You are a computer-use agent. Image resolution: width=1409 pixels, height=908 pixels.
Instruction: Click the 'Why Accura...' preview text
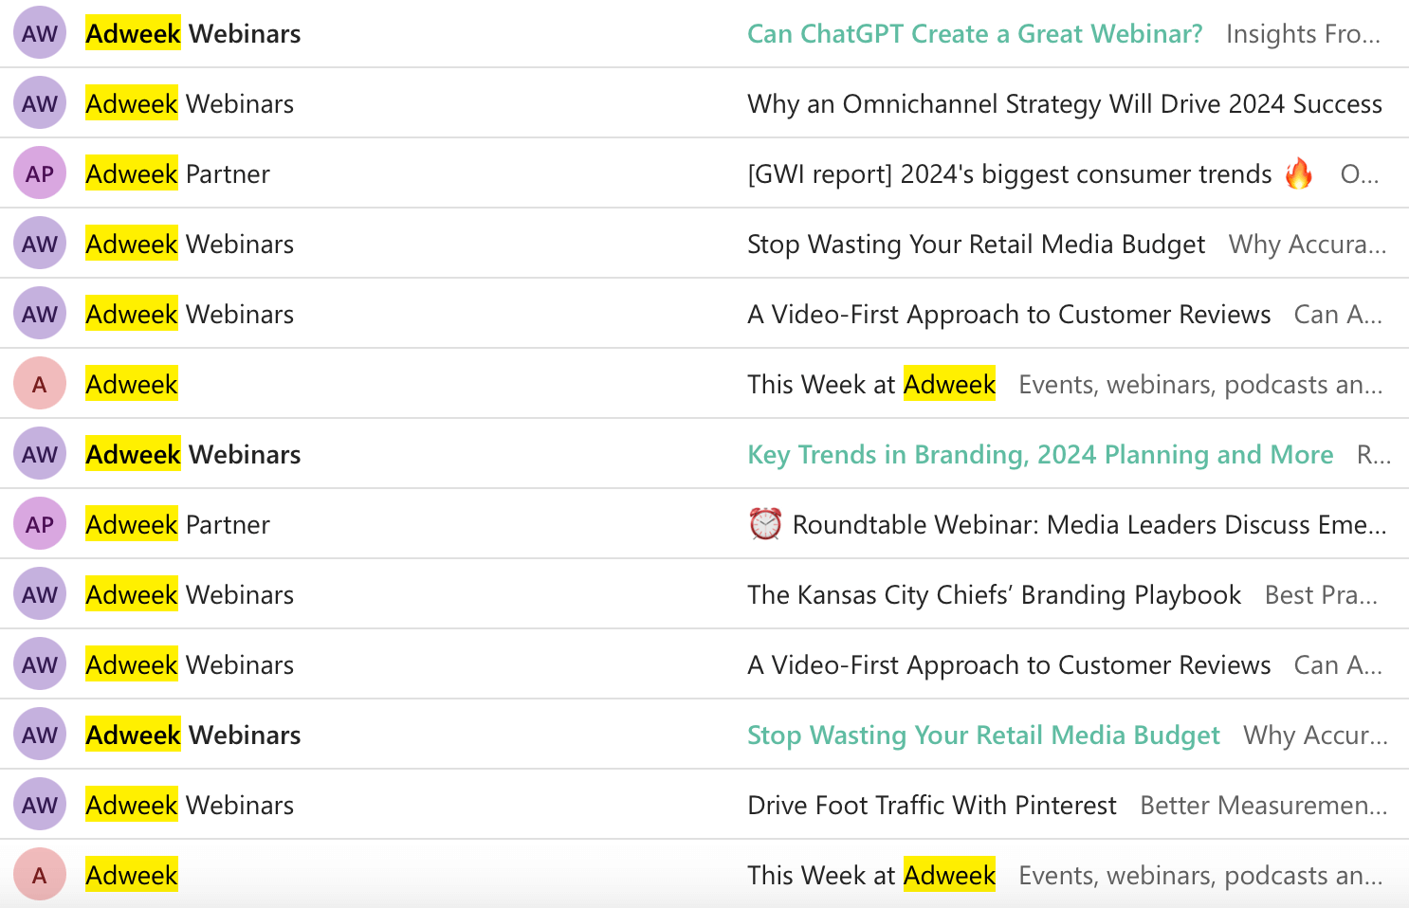click(1308, 244)
